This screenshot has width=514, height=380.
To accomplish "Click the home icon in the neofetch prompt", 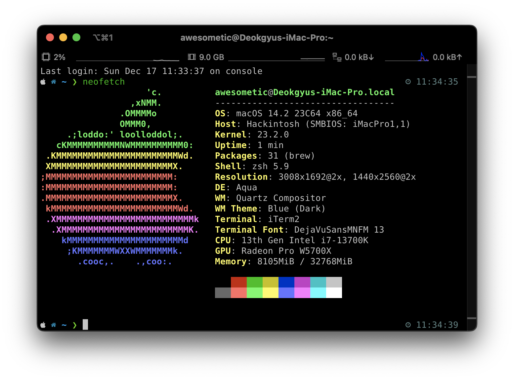I will coord(54,82).
